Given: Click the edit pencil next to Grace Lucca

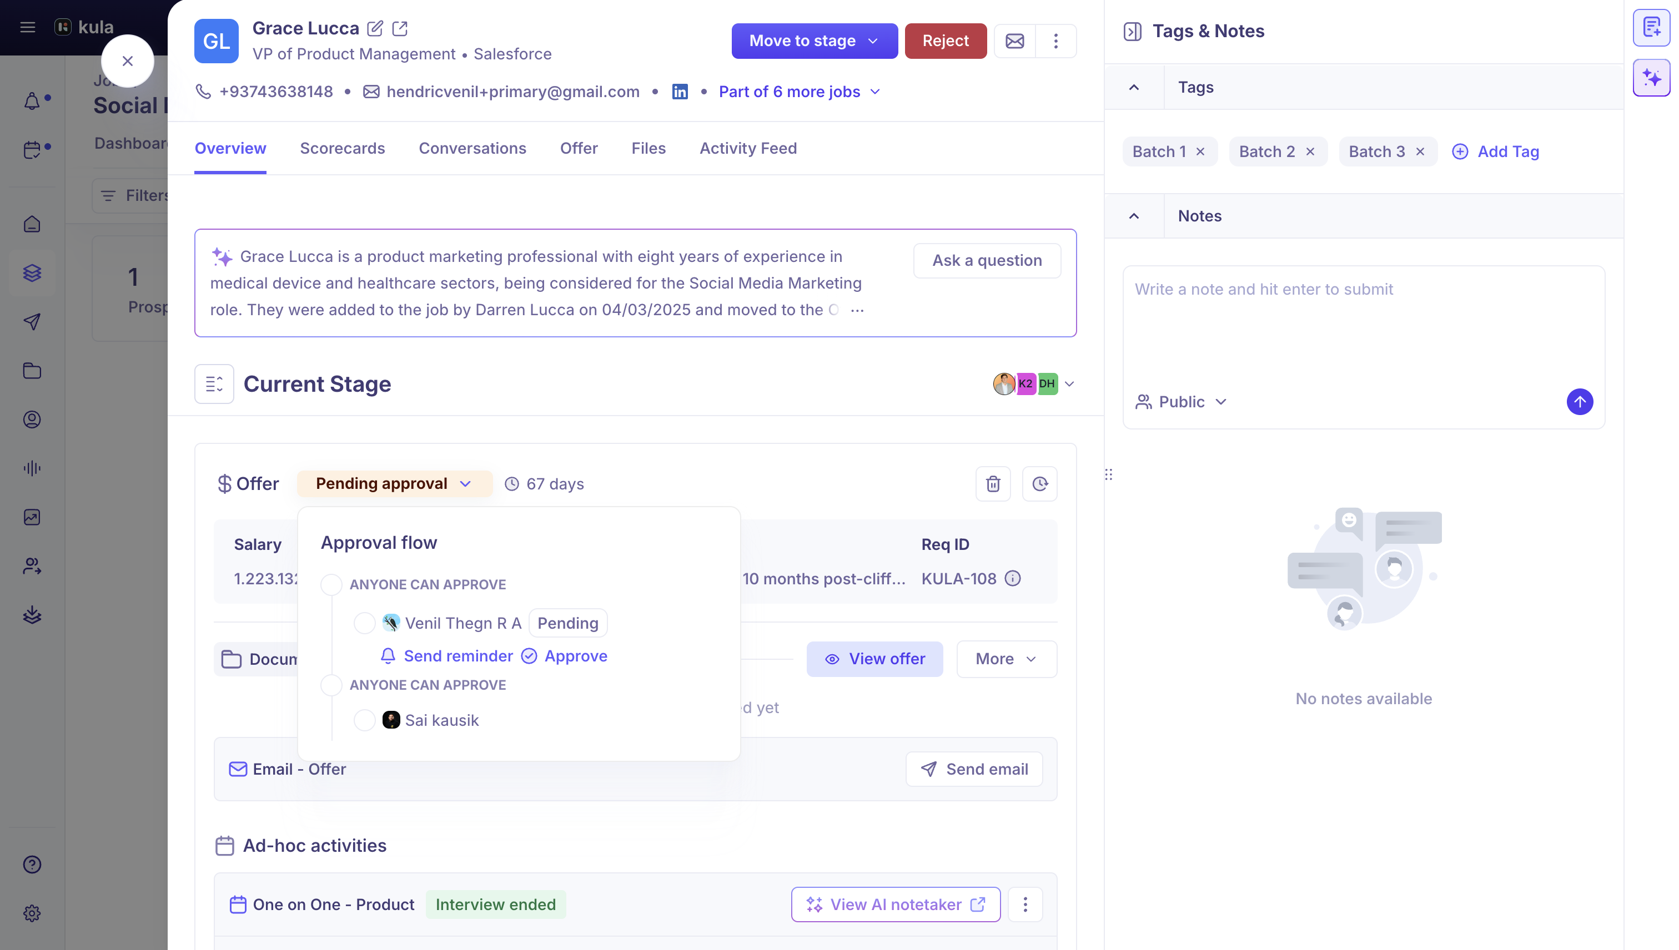Looking at the screenshot, I should [375, 29].
